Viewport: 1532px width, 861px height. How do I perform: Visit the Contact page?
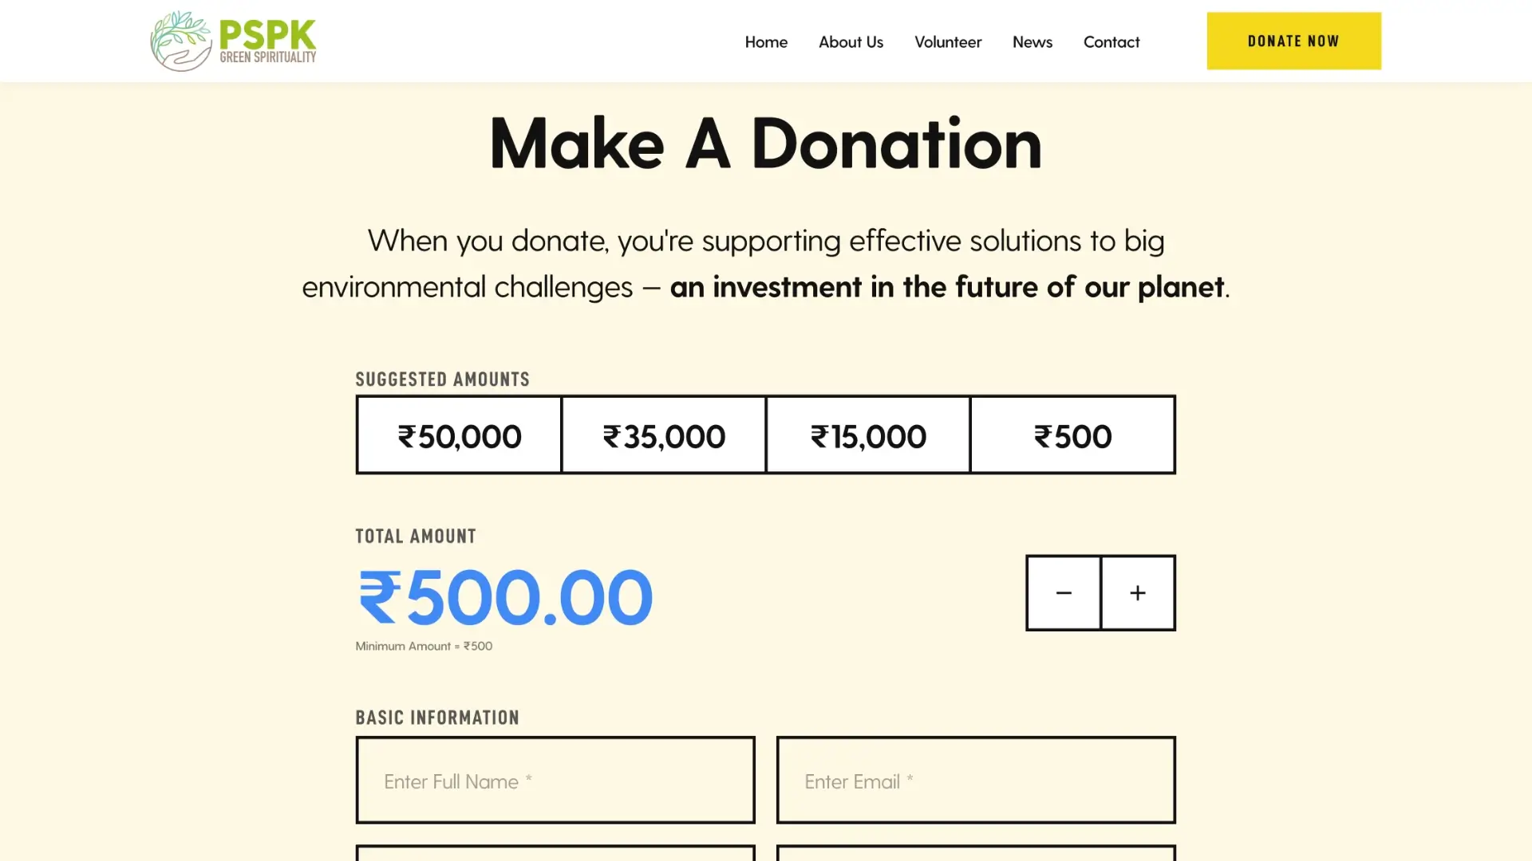[1111, 42]
